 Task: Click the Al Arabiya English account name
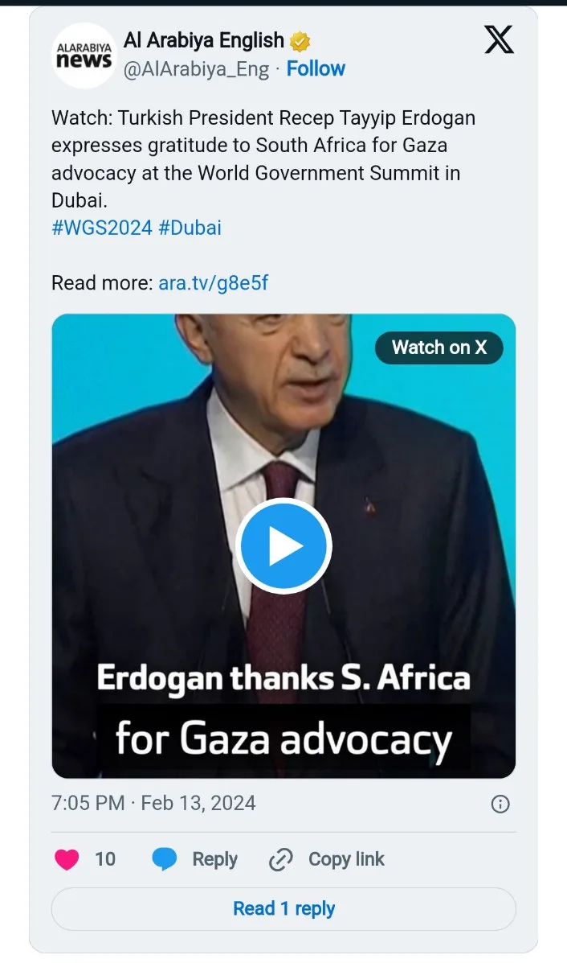tap(204, 40)
